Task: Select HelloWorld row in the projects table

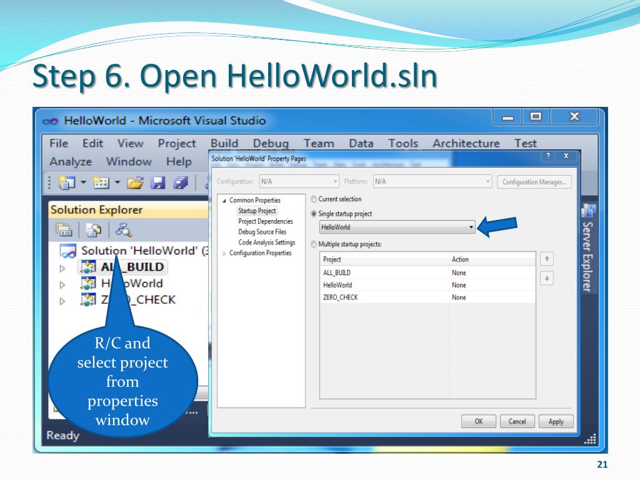Action: (x=427, y=285)
